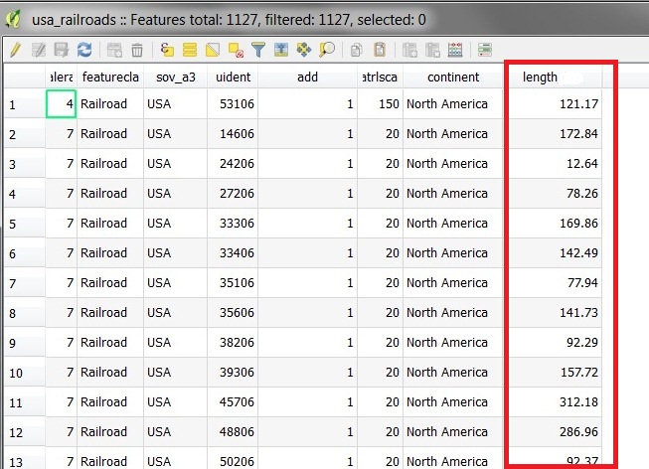
Task: Click length value 157.72
Action: pos(579,373)
